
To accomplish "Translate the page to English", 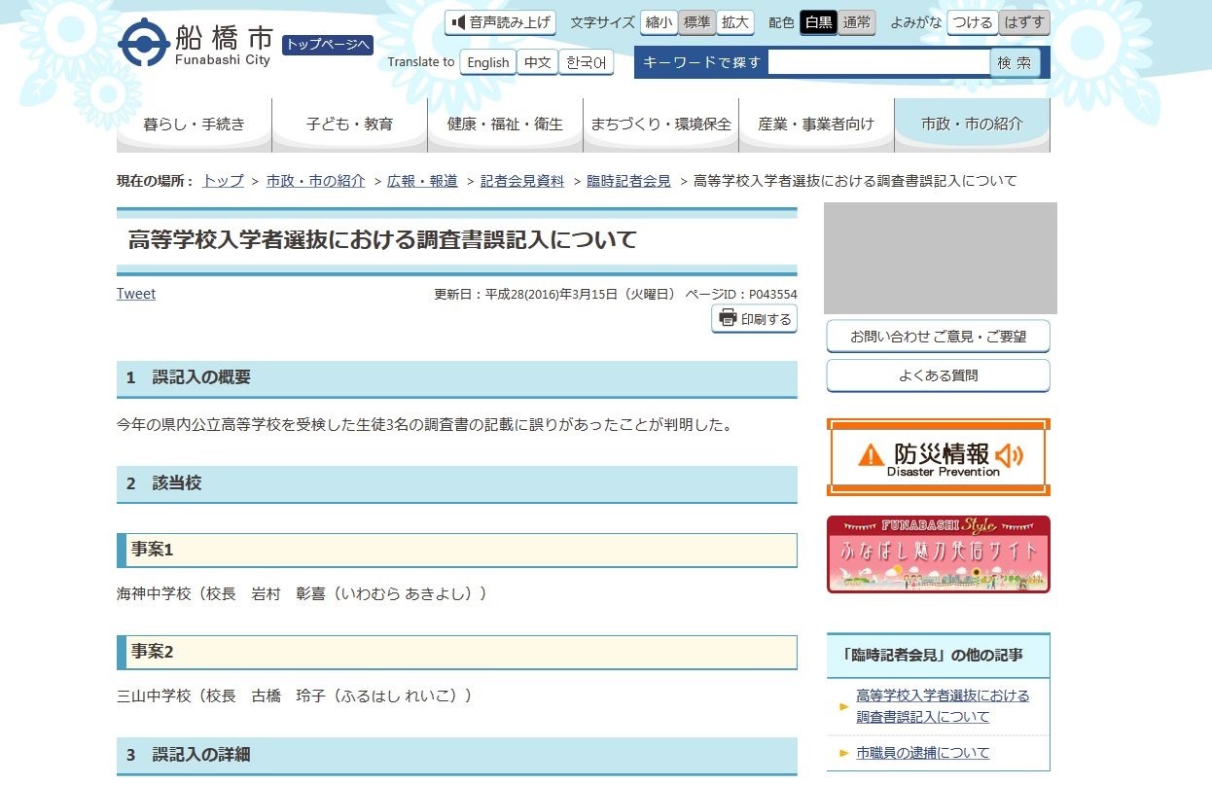I will coord(487,61).
